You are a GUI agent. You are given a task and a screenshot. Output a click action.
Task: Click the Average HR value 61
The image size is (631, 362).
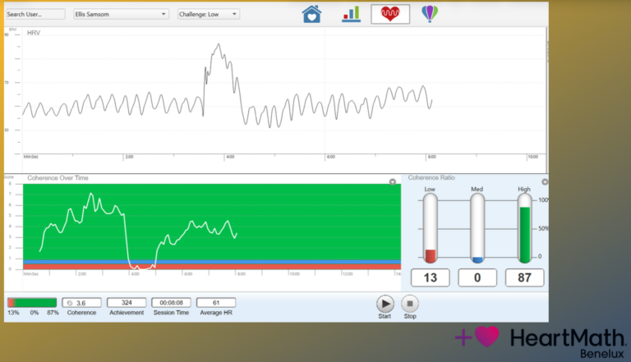[x=216, y=302]
